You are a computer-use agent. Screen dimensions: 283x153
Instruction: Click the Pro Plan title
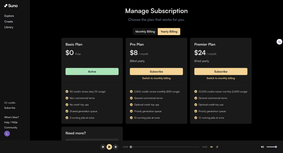tap(137, 45)
